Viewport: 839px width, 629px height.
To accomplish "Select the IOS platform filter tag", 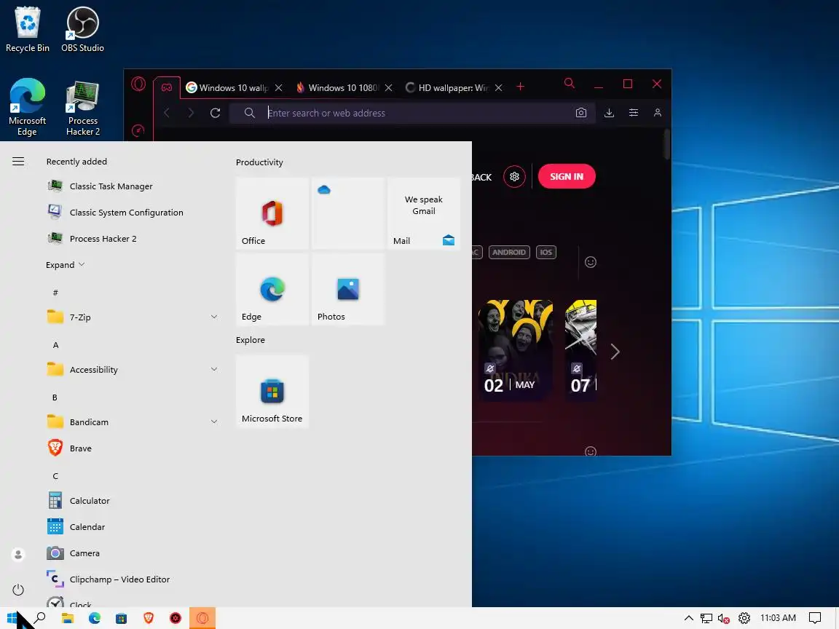I will 545,253.
